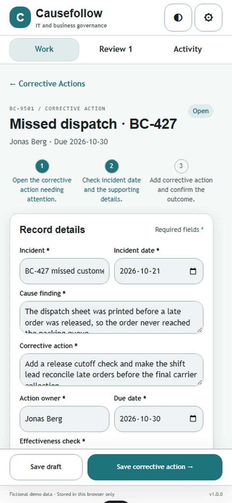Viewport: 232px width, 503px height.
Task: Select step 2 circle in progress tracker
Action: tap(111, 167)
